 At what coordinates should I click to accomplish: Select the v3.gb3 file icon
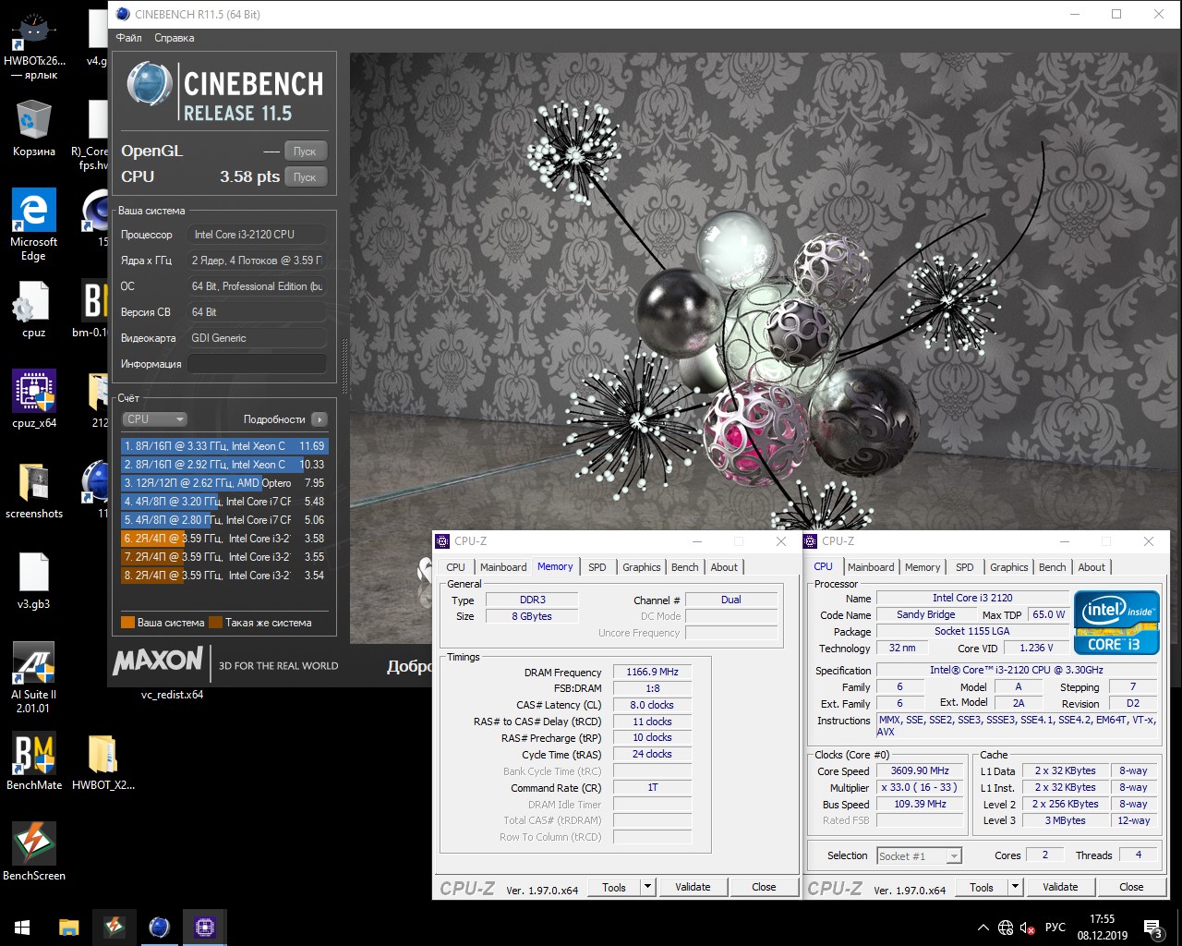pos(34,580)
